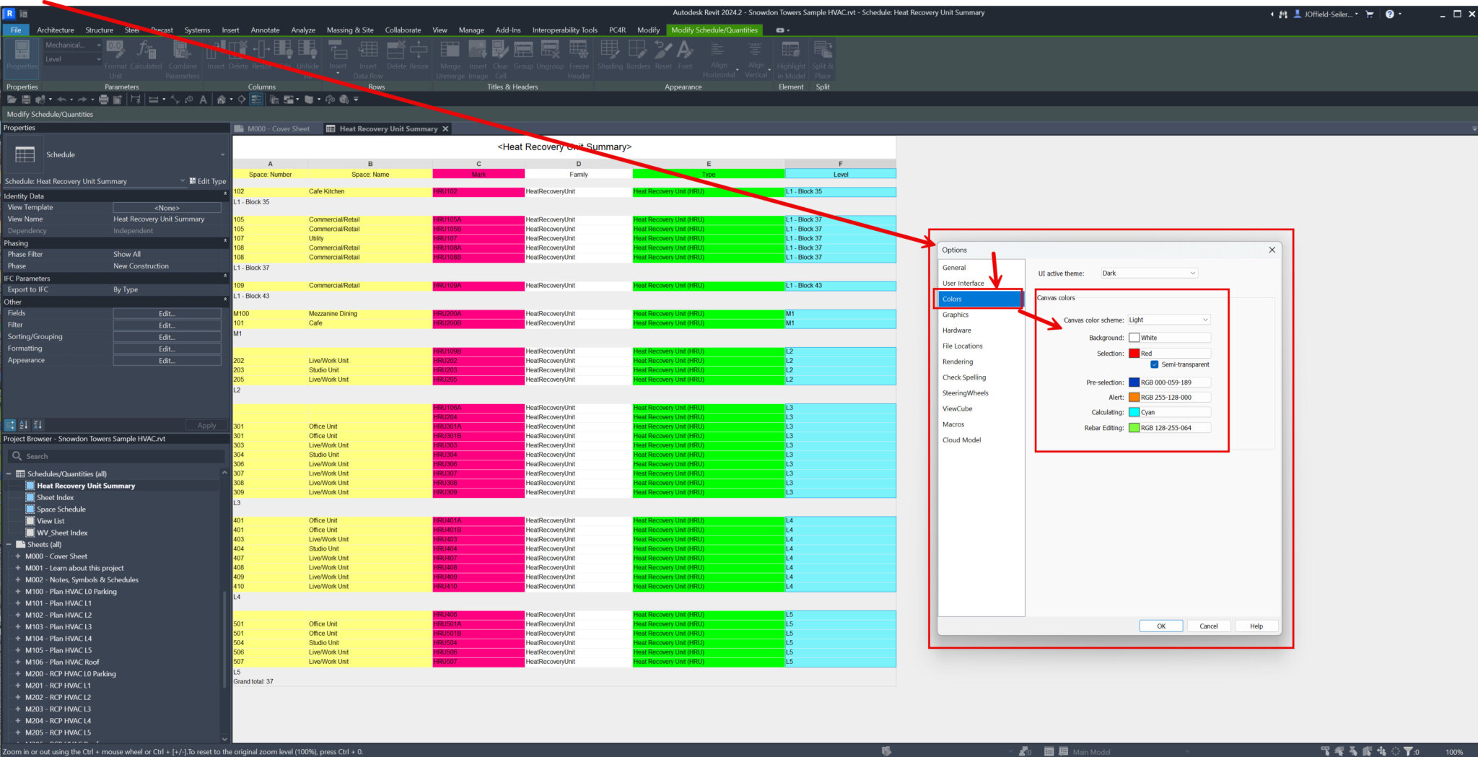Click the Open folder quick access icon
The width and height of the screenshot is (1478, 757).
tap(12, 100)
